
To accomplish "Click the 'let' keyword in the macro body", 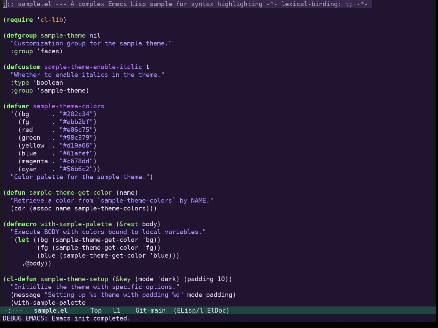I will [24, 240].
